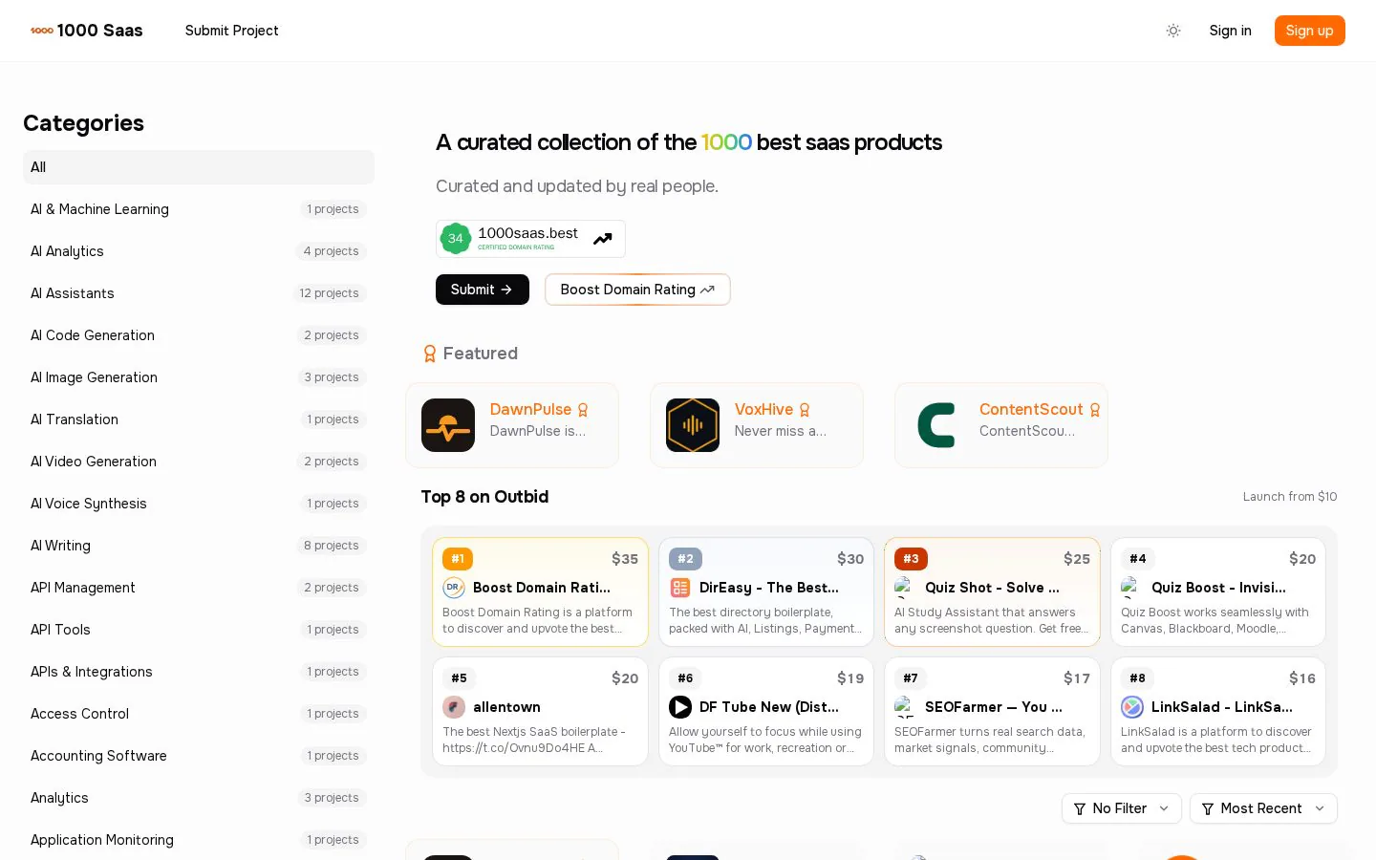Click the Boost Domain Rating button
The image size is (1376, 860).
637,290
